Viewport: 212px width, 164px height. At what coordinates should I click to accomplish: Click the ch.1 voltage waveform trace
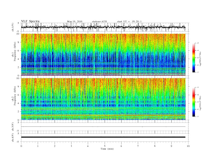click(x=103, y=27)
